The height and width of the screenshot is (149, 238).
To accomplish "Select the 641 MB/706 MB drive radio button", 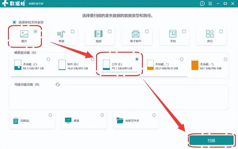I will tap(226, 59).
